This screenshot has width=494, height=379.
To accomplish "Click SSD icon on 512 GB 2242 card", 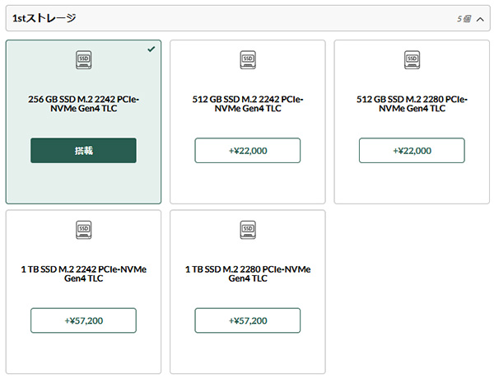I will click(248, 60).
